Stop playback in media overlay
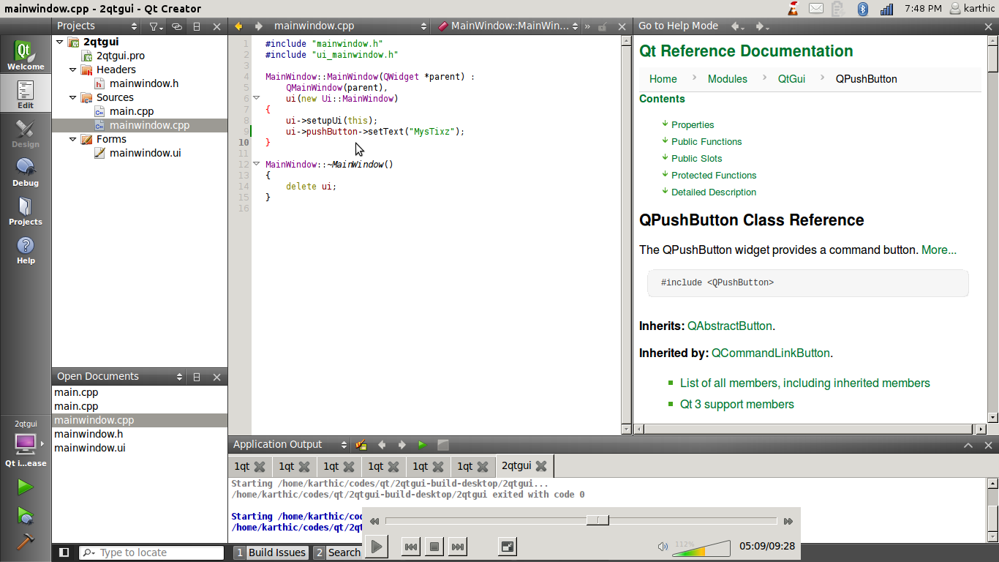The width and height of the screenshot is (999, 562). tap(434, 546)
